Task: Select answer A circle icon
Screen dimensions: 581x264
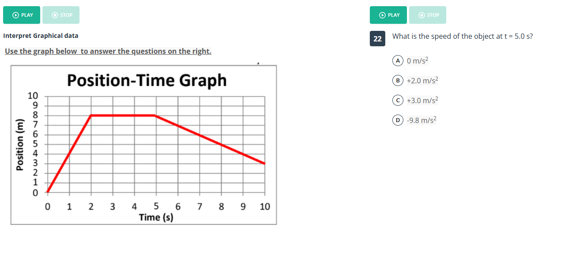Action: pos(398,60)
